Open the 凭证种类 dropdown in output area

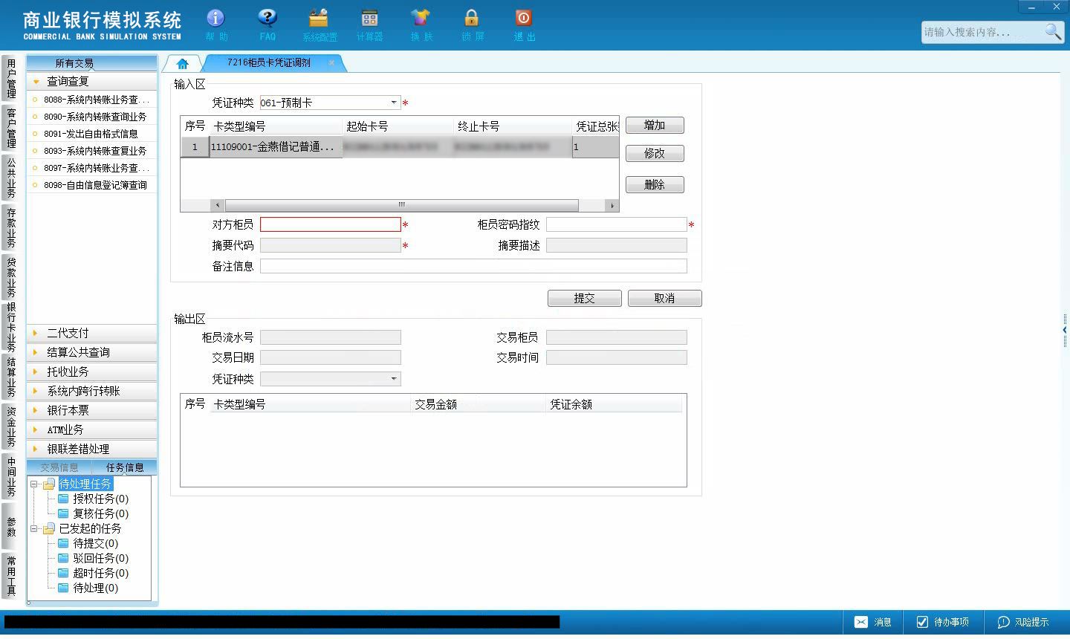click(x=394, y=379)
